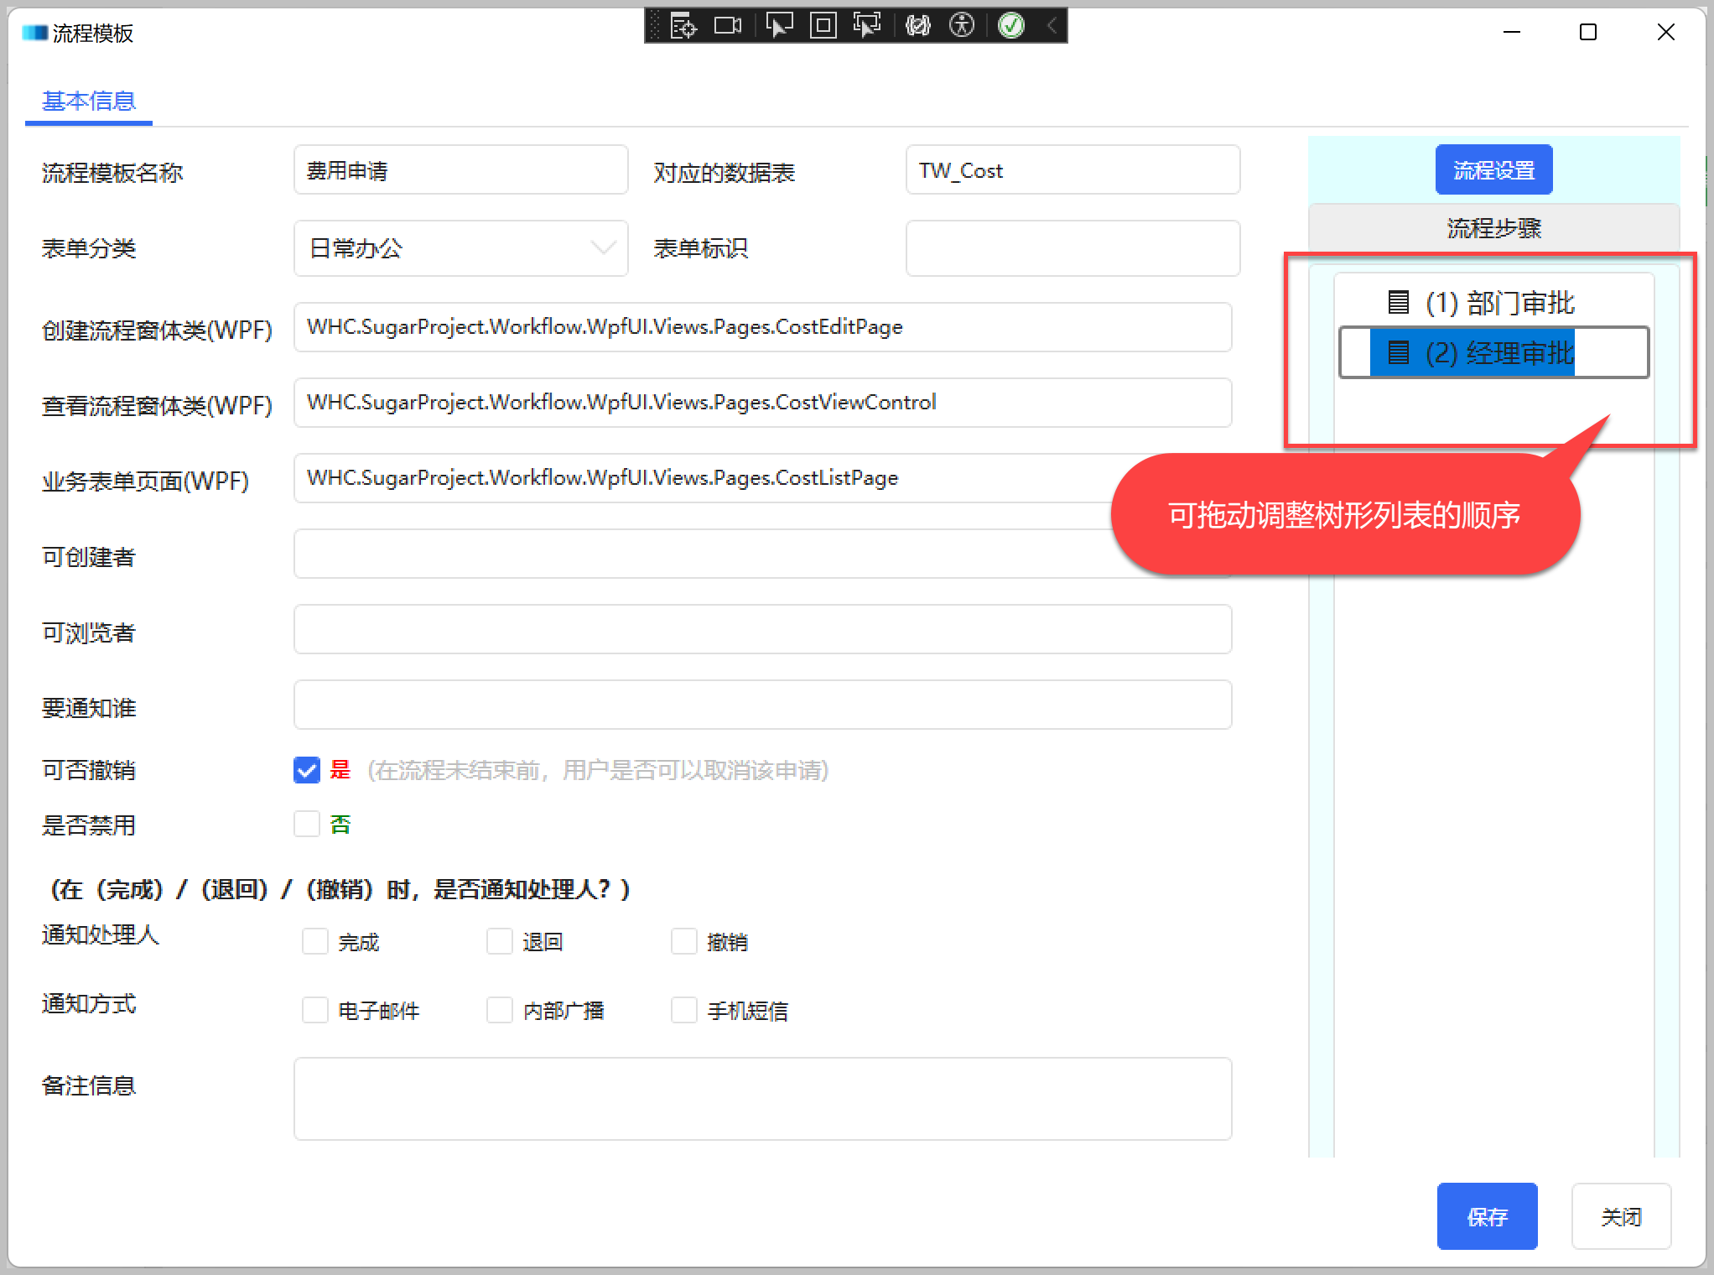This screenshot has height=1275, width=1714.
Task: Click the 可浏览者 input field
Action: point(762,629)
